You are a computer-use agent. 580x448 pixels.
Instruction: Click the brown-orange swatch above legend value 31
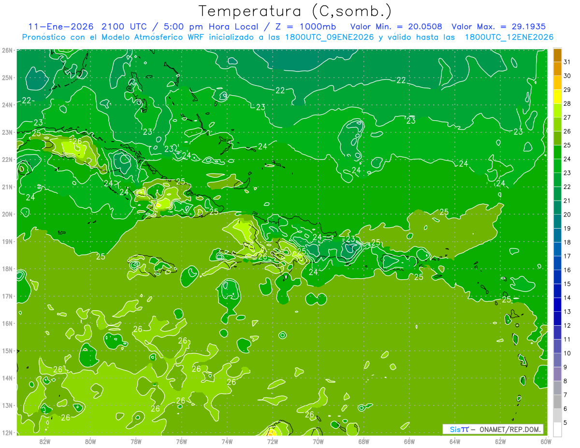[x=558, y=56]
